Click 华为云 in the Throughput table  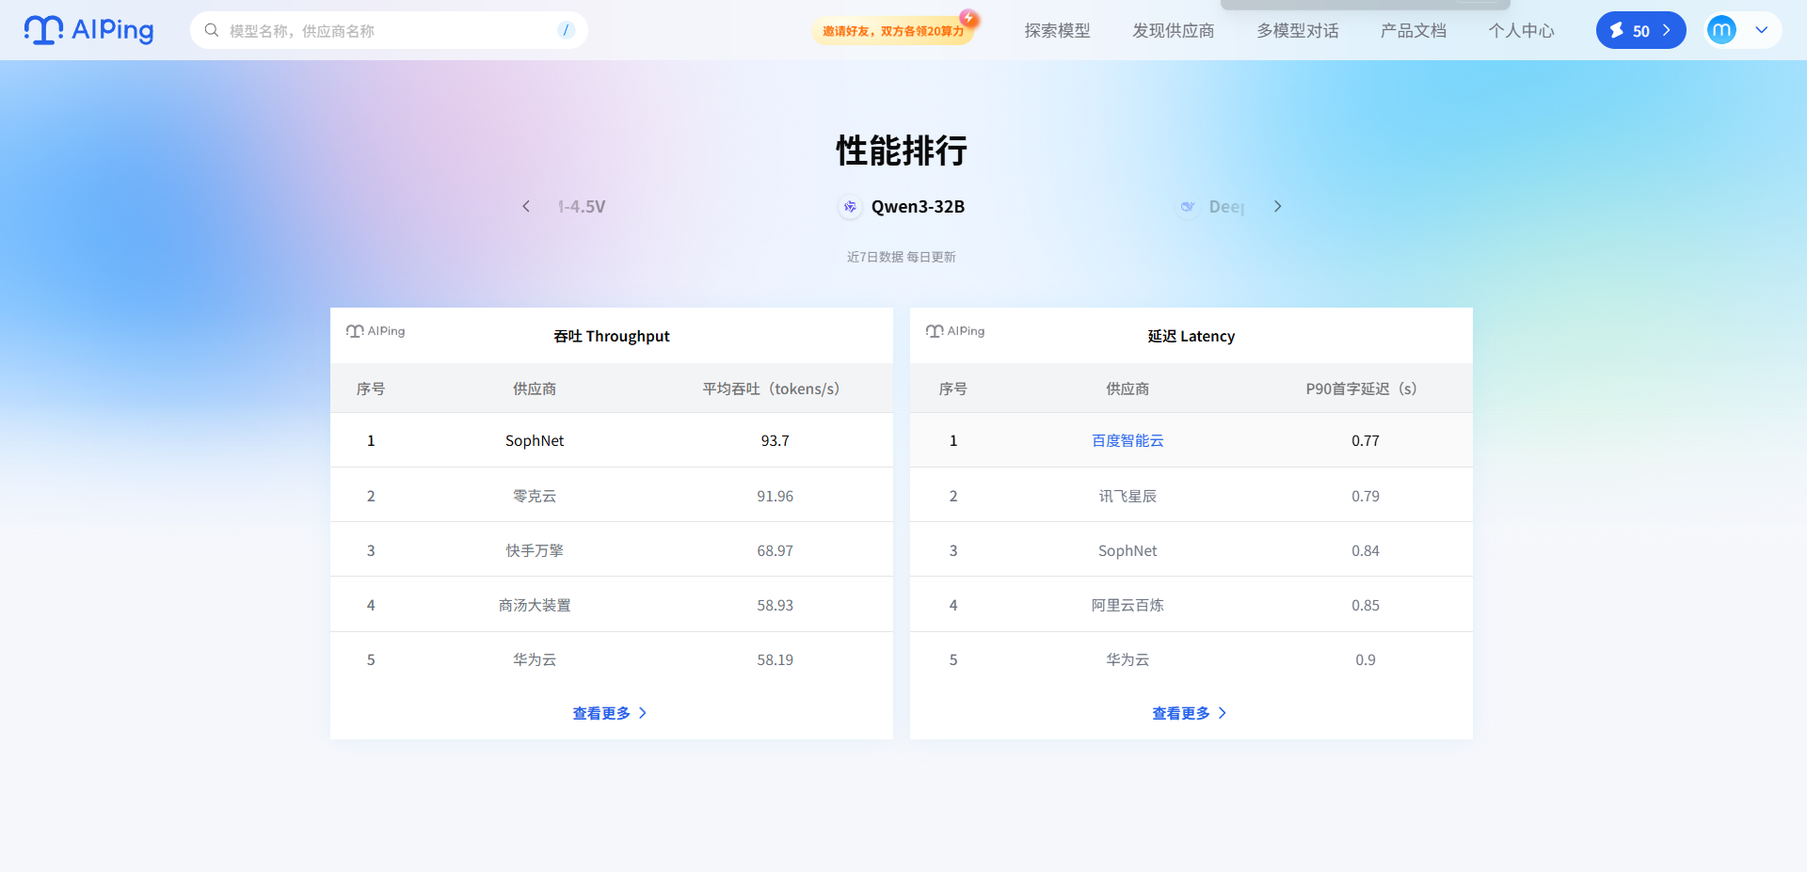coord(535,659)
